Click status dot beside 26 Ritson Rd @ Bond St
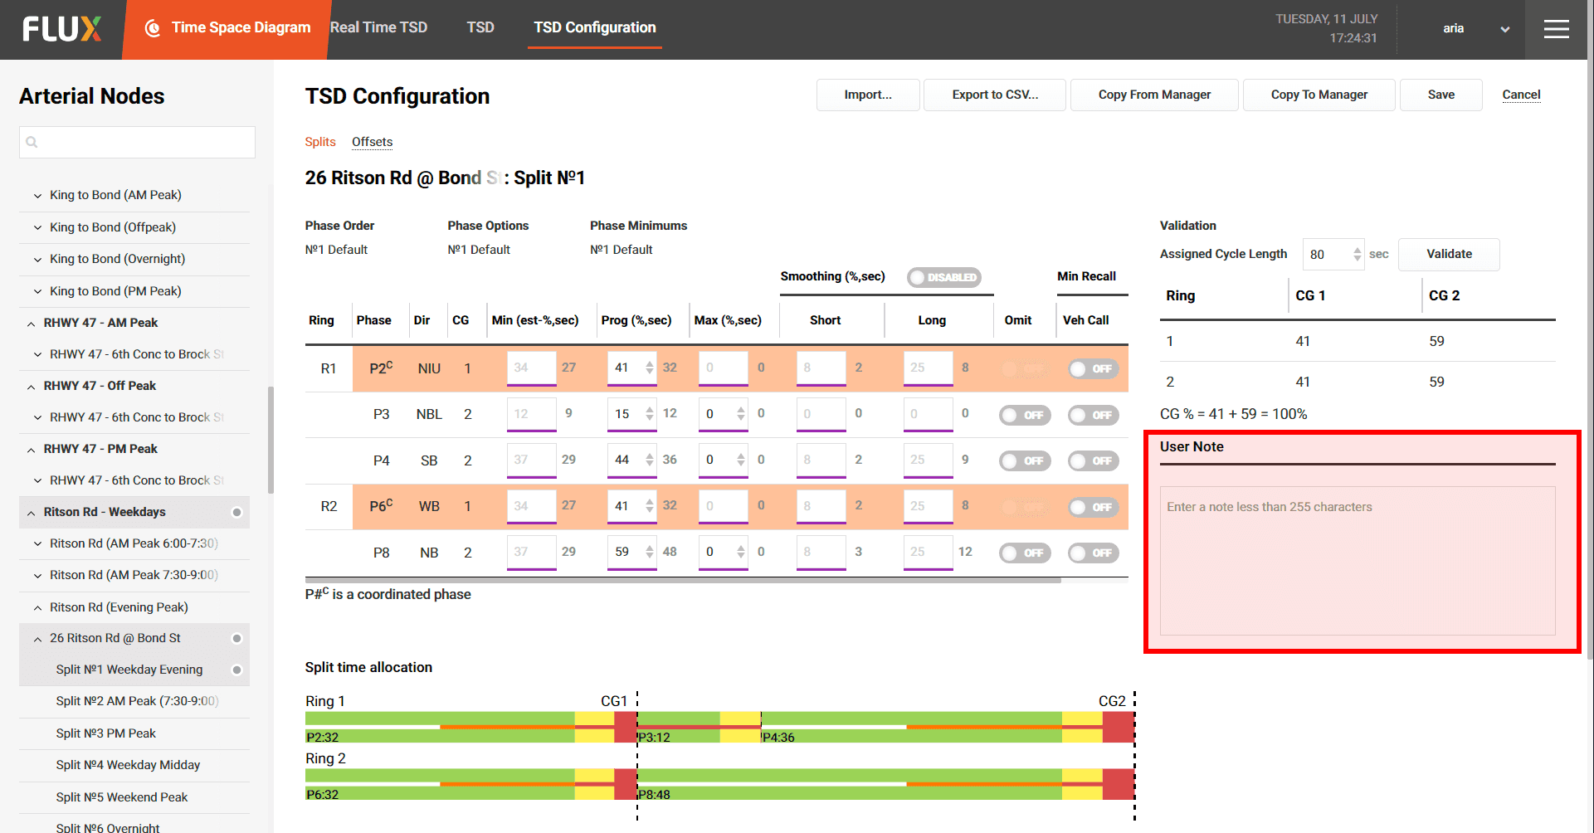The image size is (1594, 833). pyautogui.click(x=236, y=639)
